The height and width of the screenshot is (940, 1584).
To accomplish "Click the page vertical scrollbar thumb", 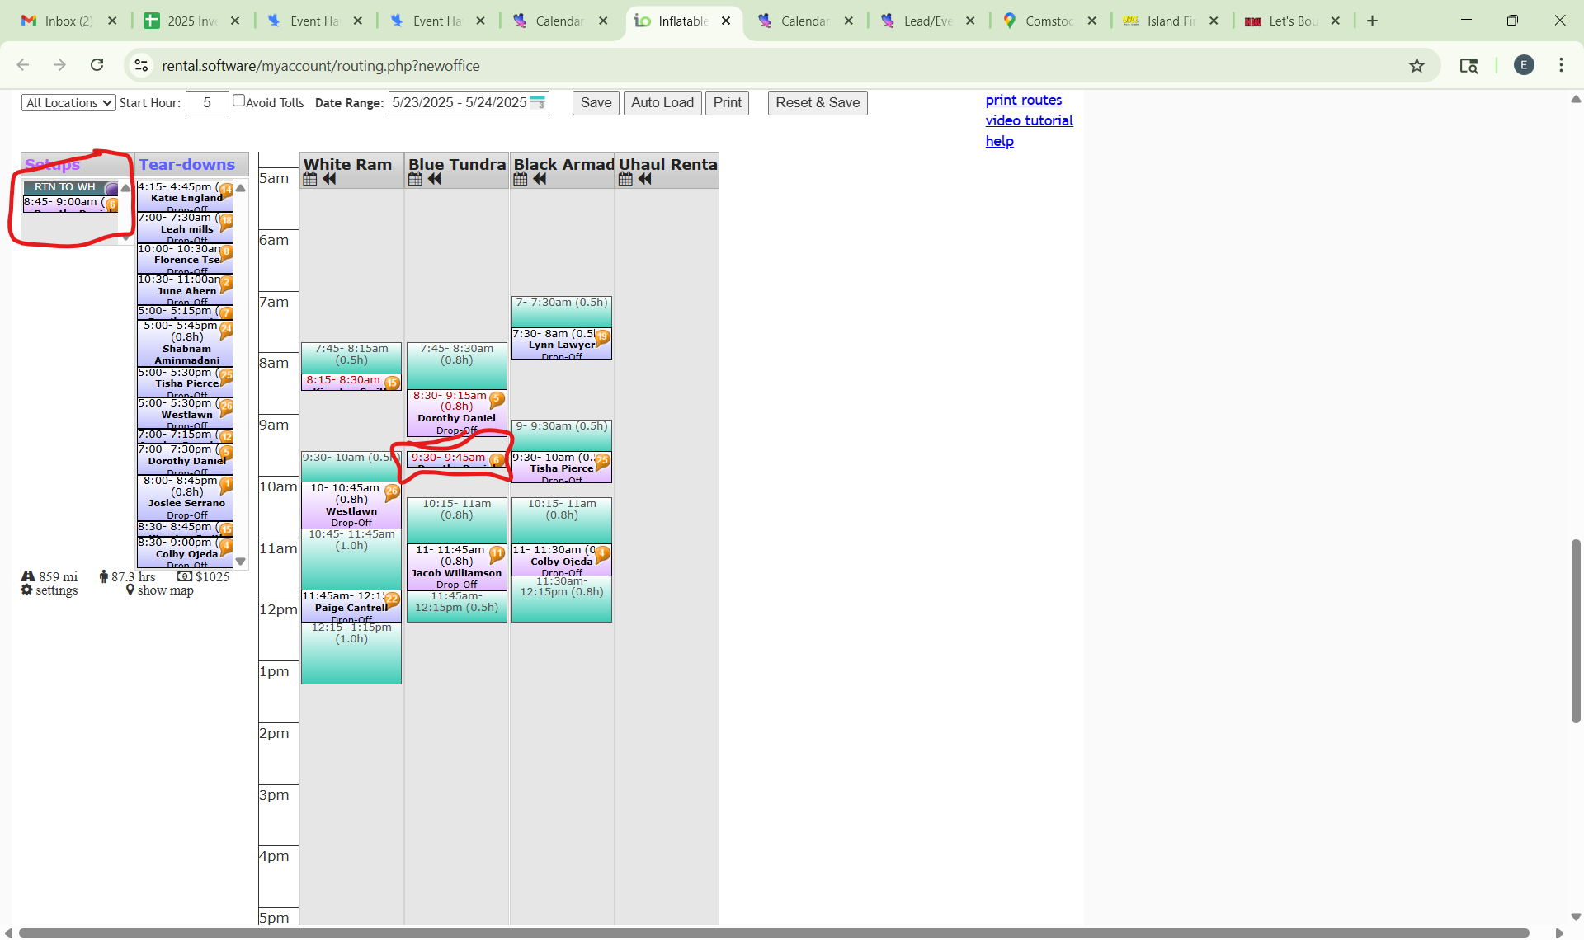I will [1575, 631].
